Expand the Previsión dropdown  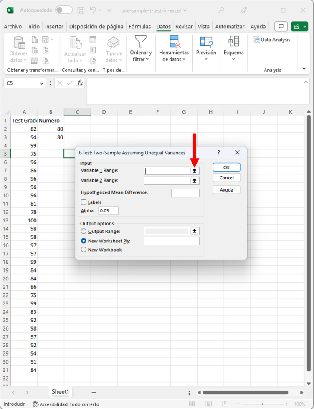click(206, 49)
